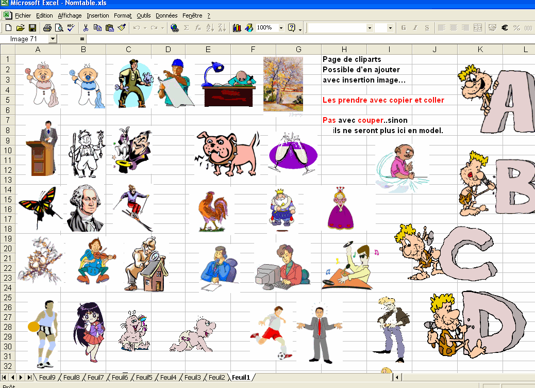Open the print preview icon
Viewport: 535px width, 388px height.
point(59,28)
